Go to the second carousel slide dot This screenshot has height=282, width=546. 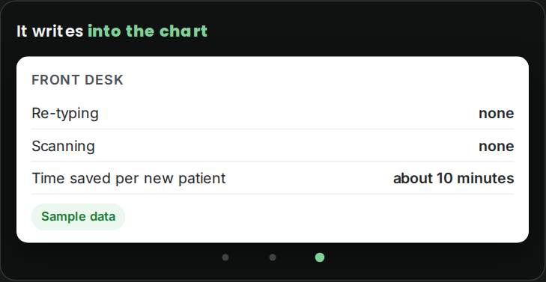(273, 257)
